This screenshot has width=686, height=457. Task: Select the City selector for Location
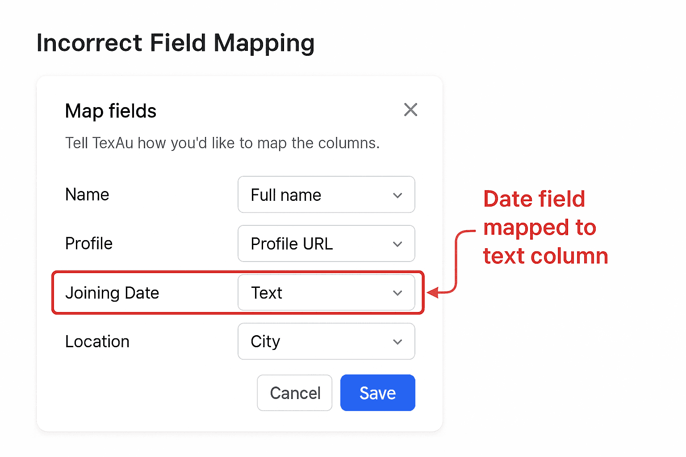click(326, 342)
